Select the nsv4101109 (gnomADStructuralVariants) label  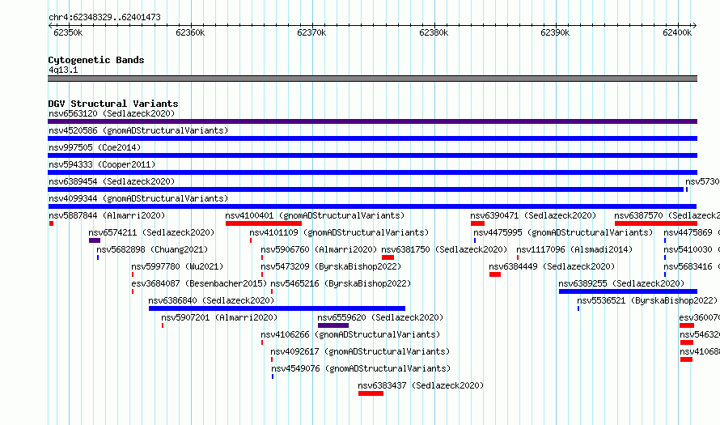pyautogui.click(x=339, y=232)
